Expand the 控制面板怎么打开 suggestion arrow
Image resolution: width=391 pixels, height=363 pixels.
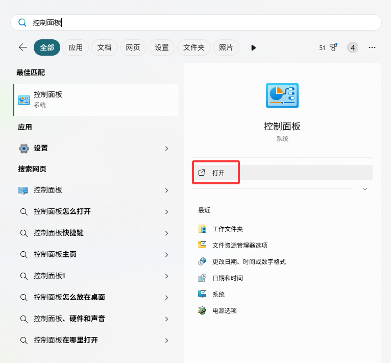tap(166, 211)
